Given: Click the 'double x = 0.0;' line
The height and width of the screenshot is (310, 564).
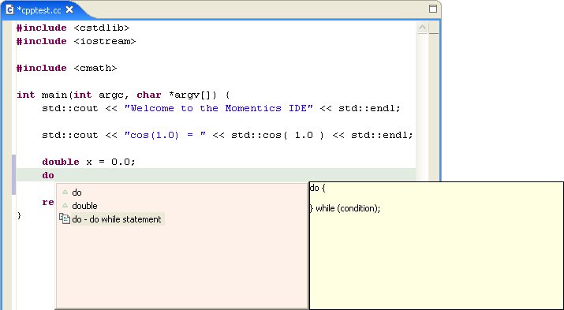Looking at the screenshot, I should (89, 162).
